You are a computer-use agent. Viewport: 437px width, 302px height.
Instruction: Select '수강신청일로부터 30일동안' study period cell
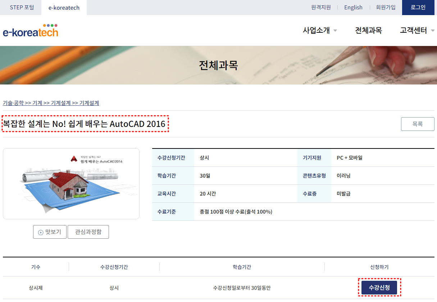(242, 288)
